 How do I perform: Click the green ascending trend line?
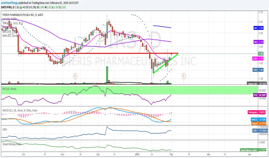pos(166,63)
